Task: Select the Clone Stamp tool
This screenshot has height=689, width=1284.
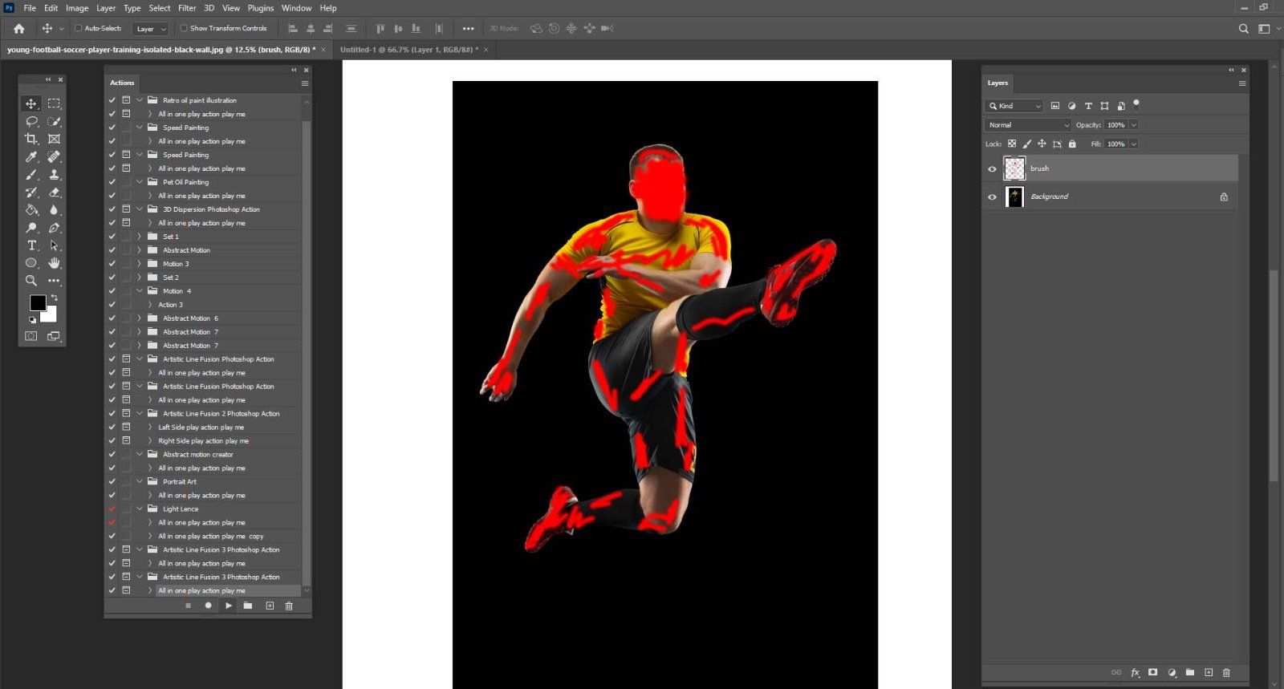Action: (54, 174)
